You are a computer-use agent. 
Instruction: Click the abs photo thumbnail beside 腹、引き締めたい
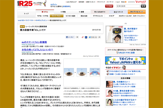tap(109, 84)
